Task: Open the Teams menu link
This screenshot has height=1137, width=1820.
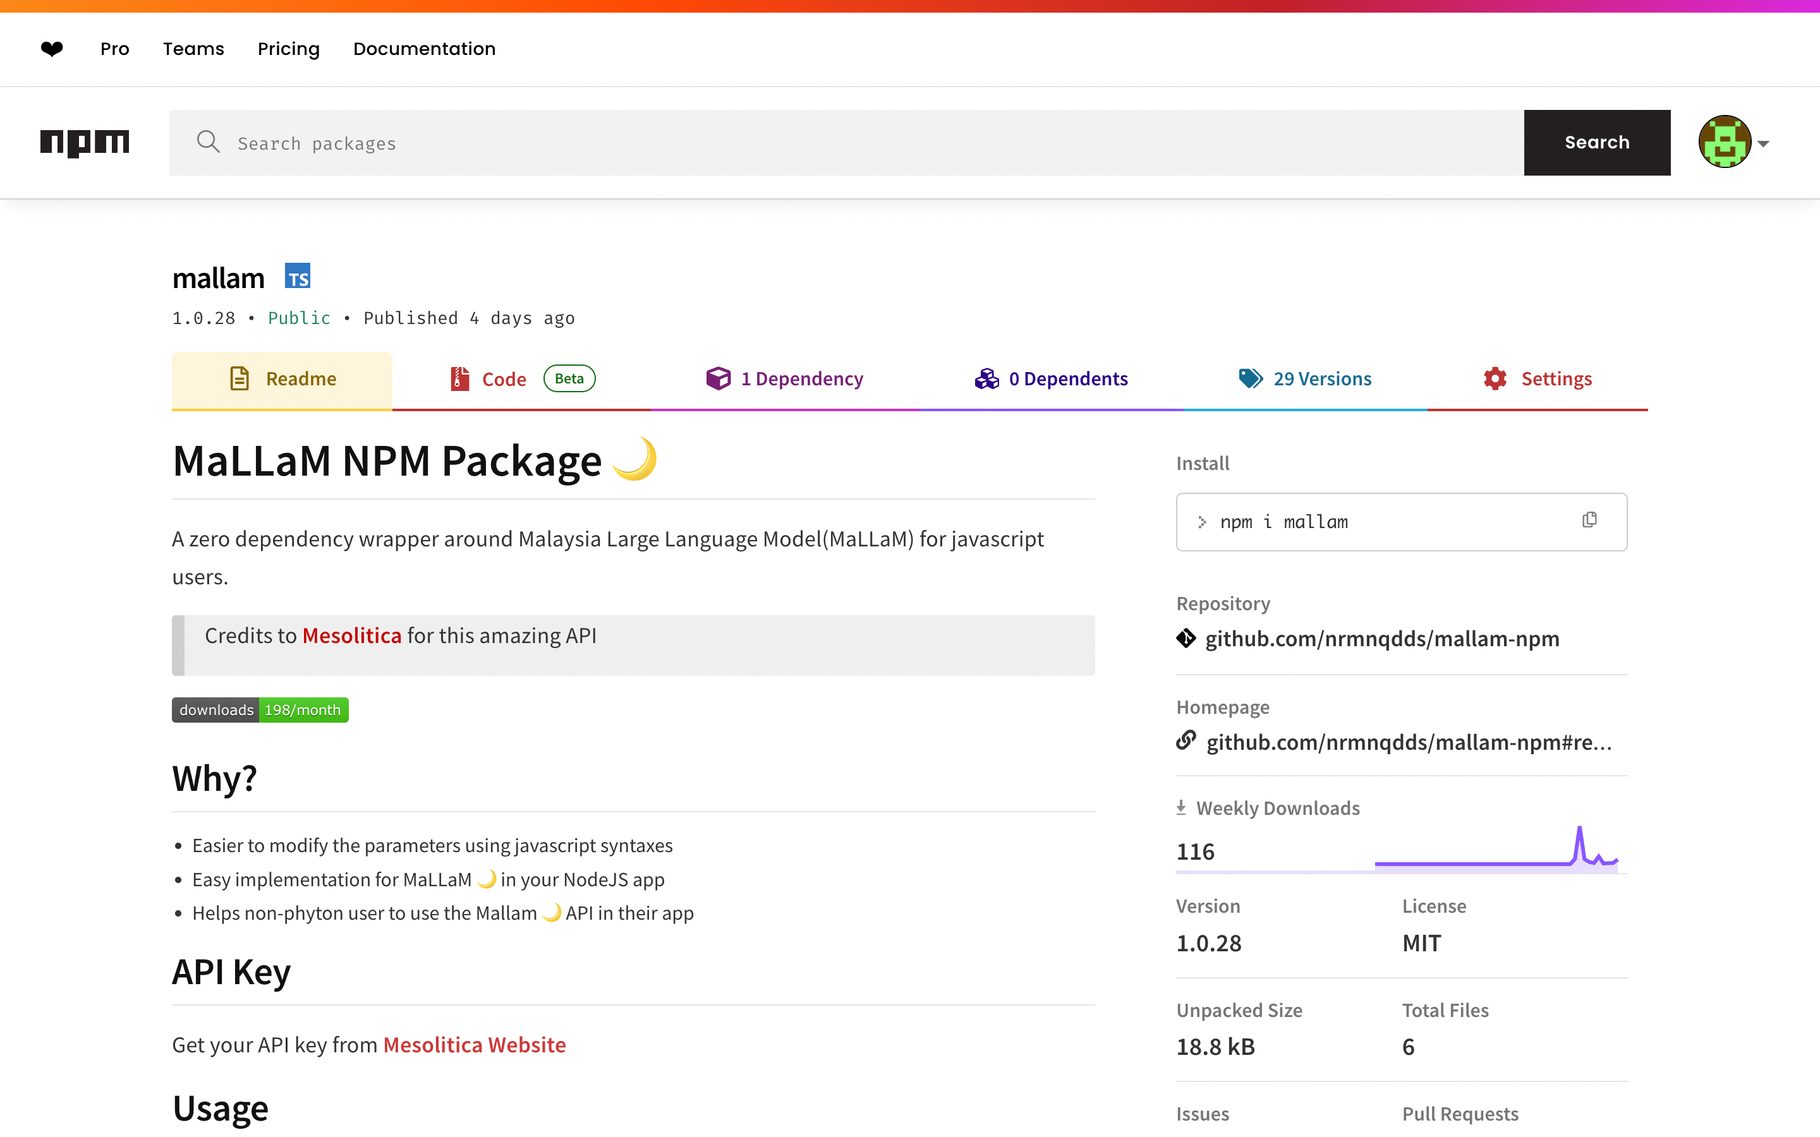Action: [194, 49]
